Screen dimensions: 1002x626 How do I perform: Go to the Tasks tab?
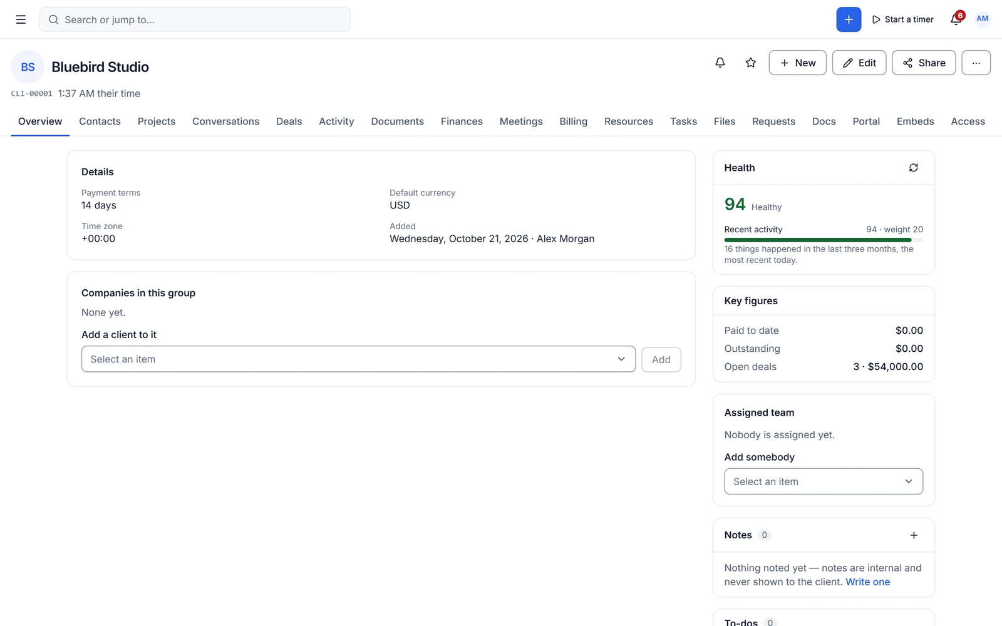tap(683, 121)
